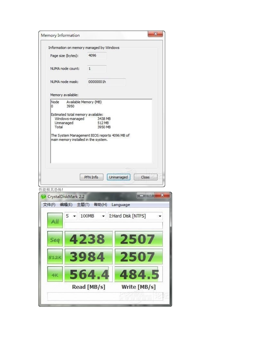
Task: Close the Memory Information dialog via X
Action: pyautogui.click(x=155, y=34)
